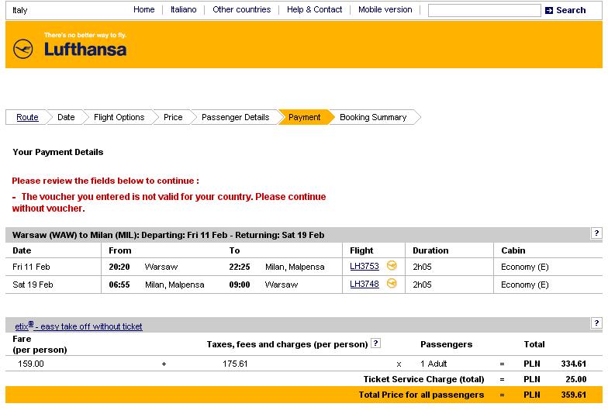The image size is (608, 414).
Task: Click the Ticket Service Charge amount 25.00
Action: click(575, 379)
